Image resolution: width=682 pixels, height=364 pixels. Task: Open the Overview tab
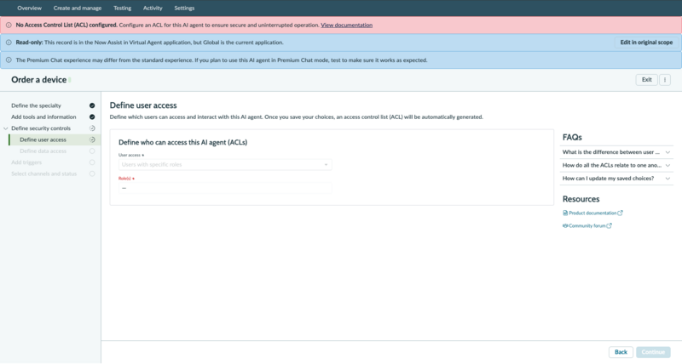click(29, 8)
